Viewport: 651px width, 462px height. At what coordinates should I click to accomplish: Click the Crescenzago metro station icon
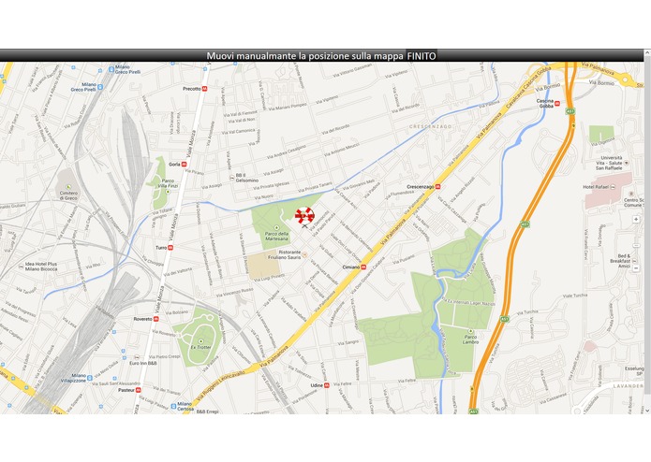(437, 187)
